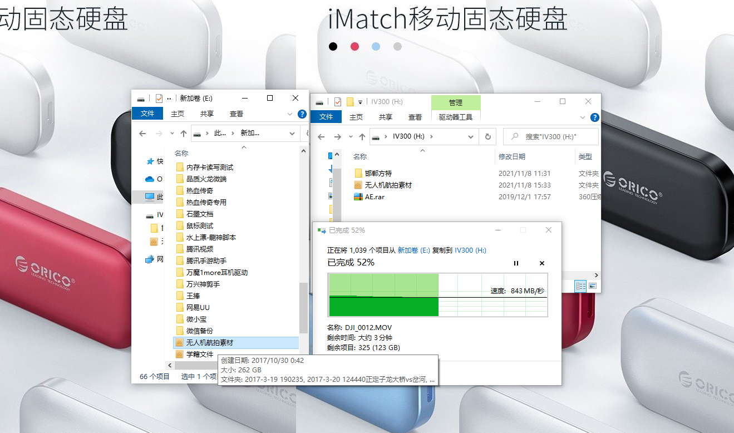Open 共享 tab in IV300 (H:) window
The image size is (734, 433).
coord(386,117)
